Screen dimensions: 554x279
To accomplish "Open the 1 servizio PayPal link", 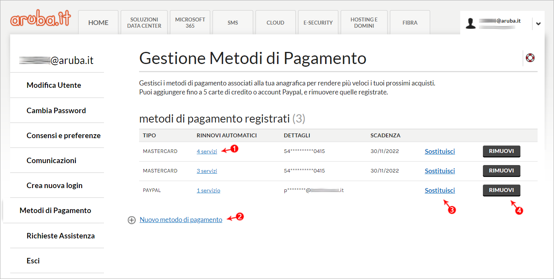I will click(x=208, y=190).
